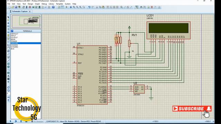The width and height of the screenshot is (221, 124).
Task: Click the Copy to clipboard icon
Action: 100,7
